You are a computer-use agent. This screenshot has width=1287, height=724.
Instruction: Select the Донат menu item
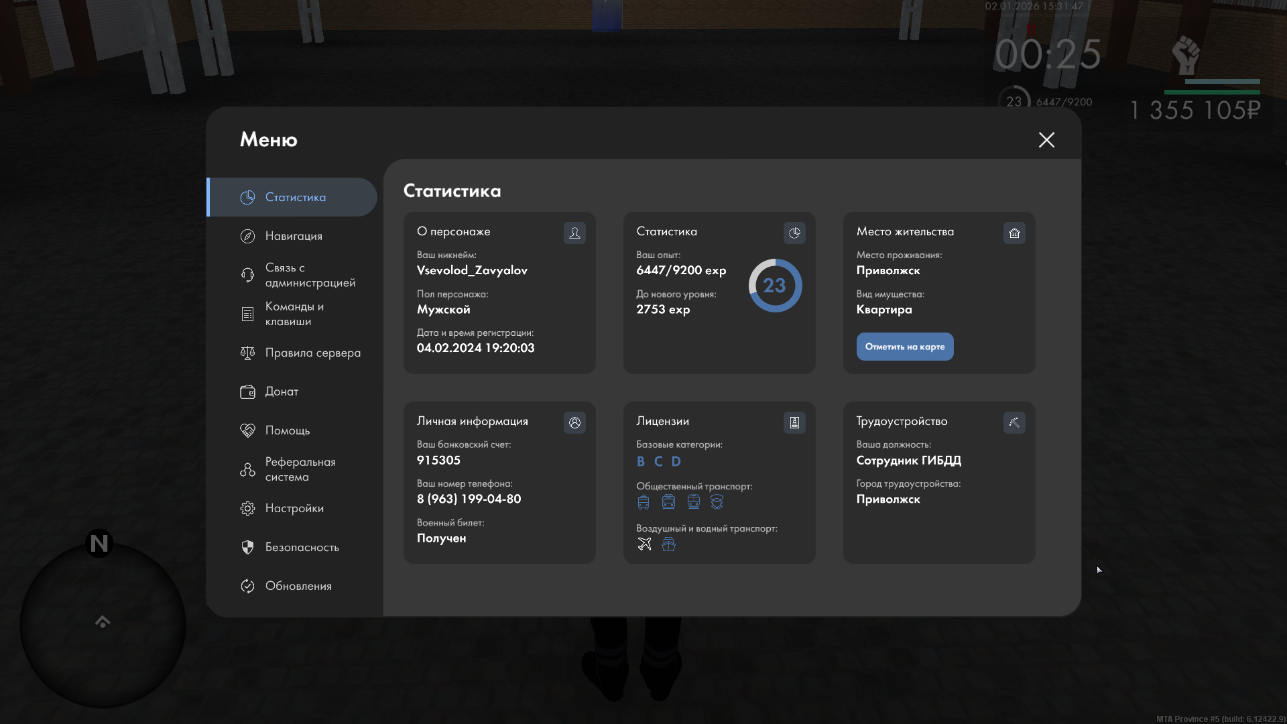pyautogui.click(x=281, y=391)
